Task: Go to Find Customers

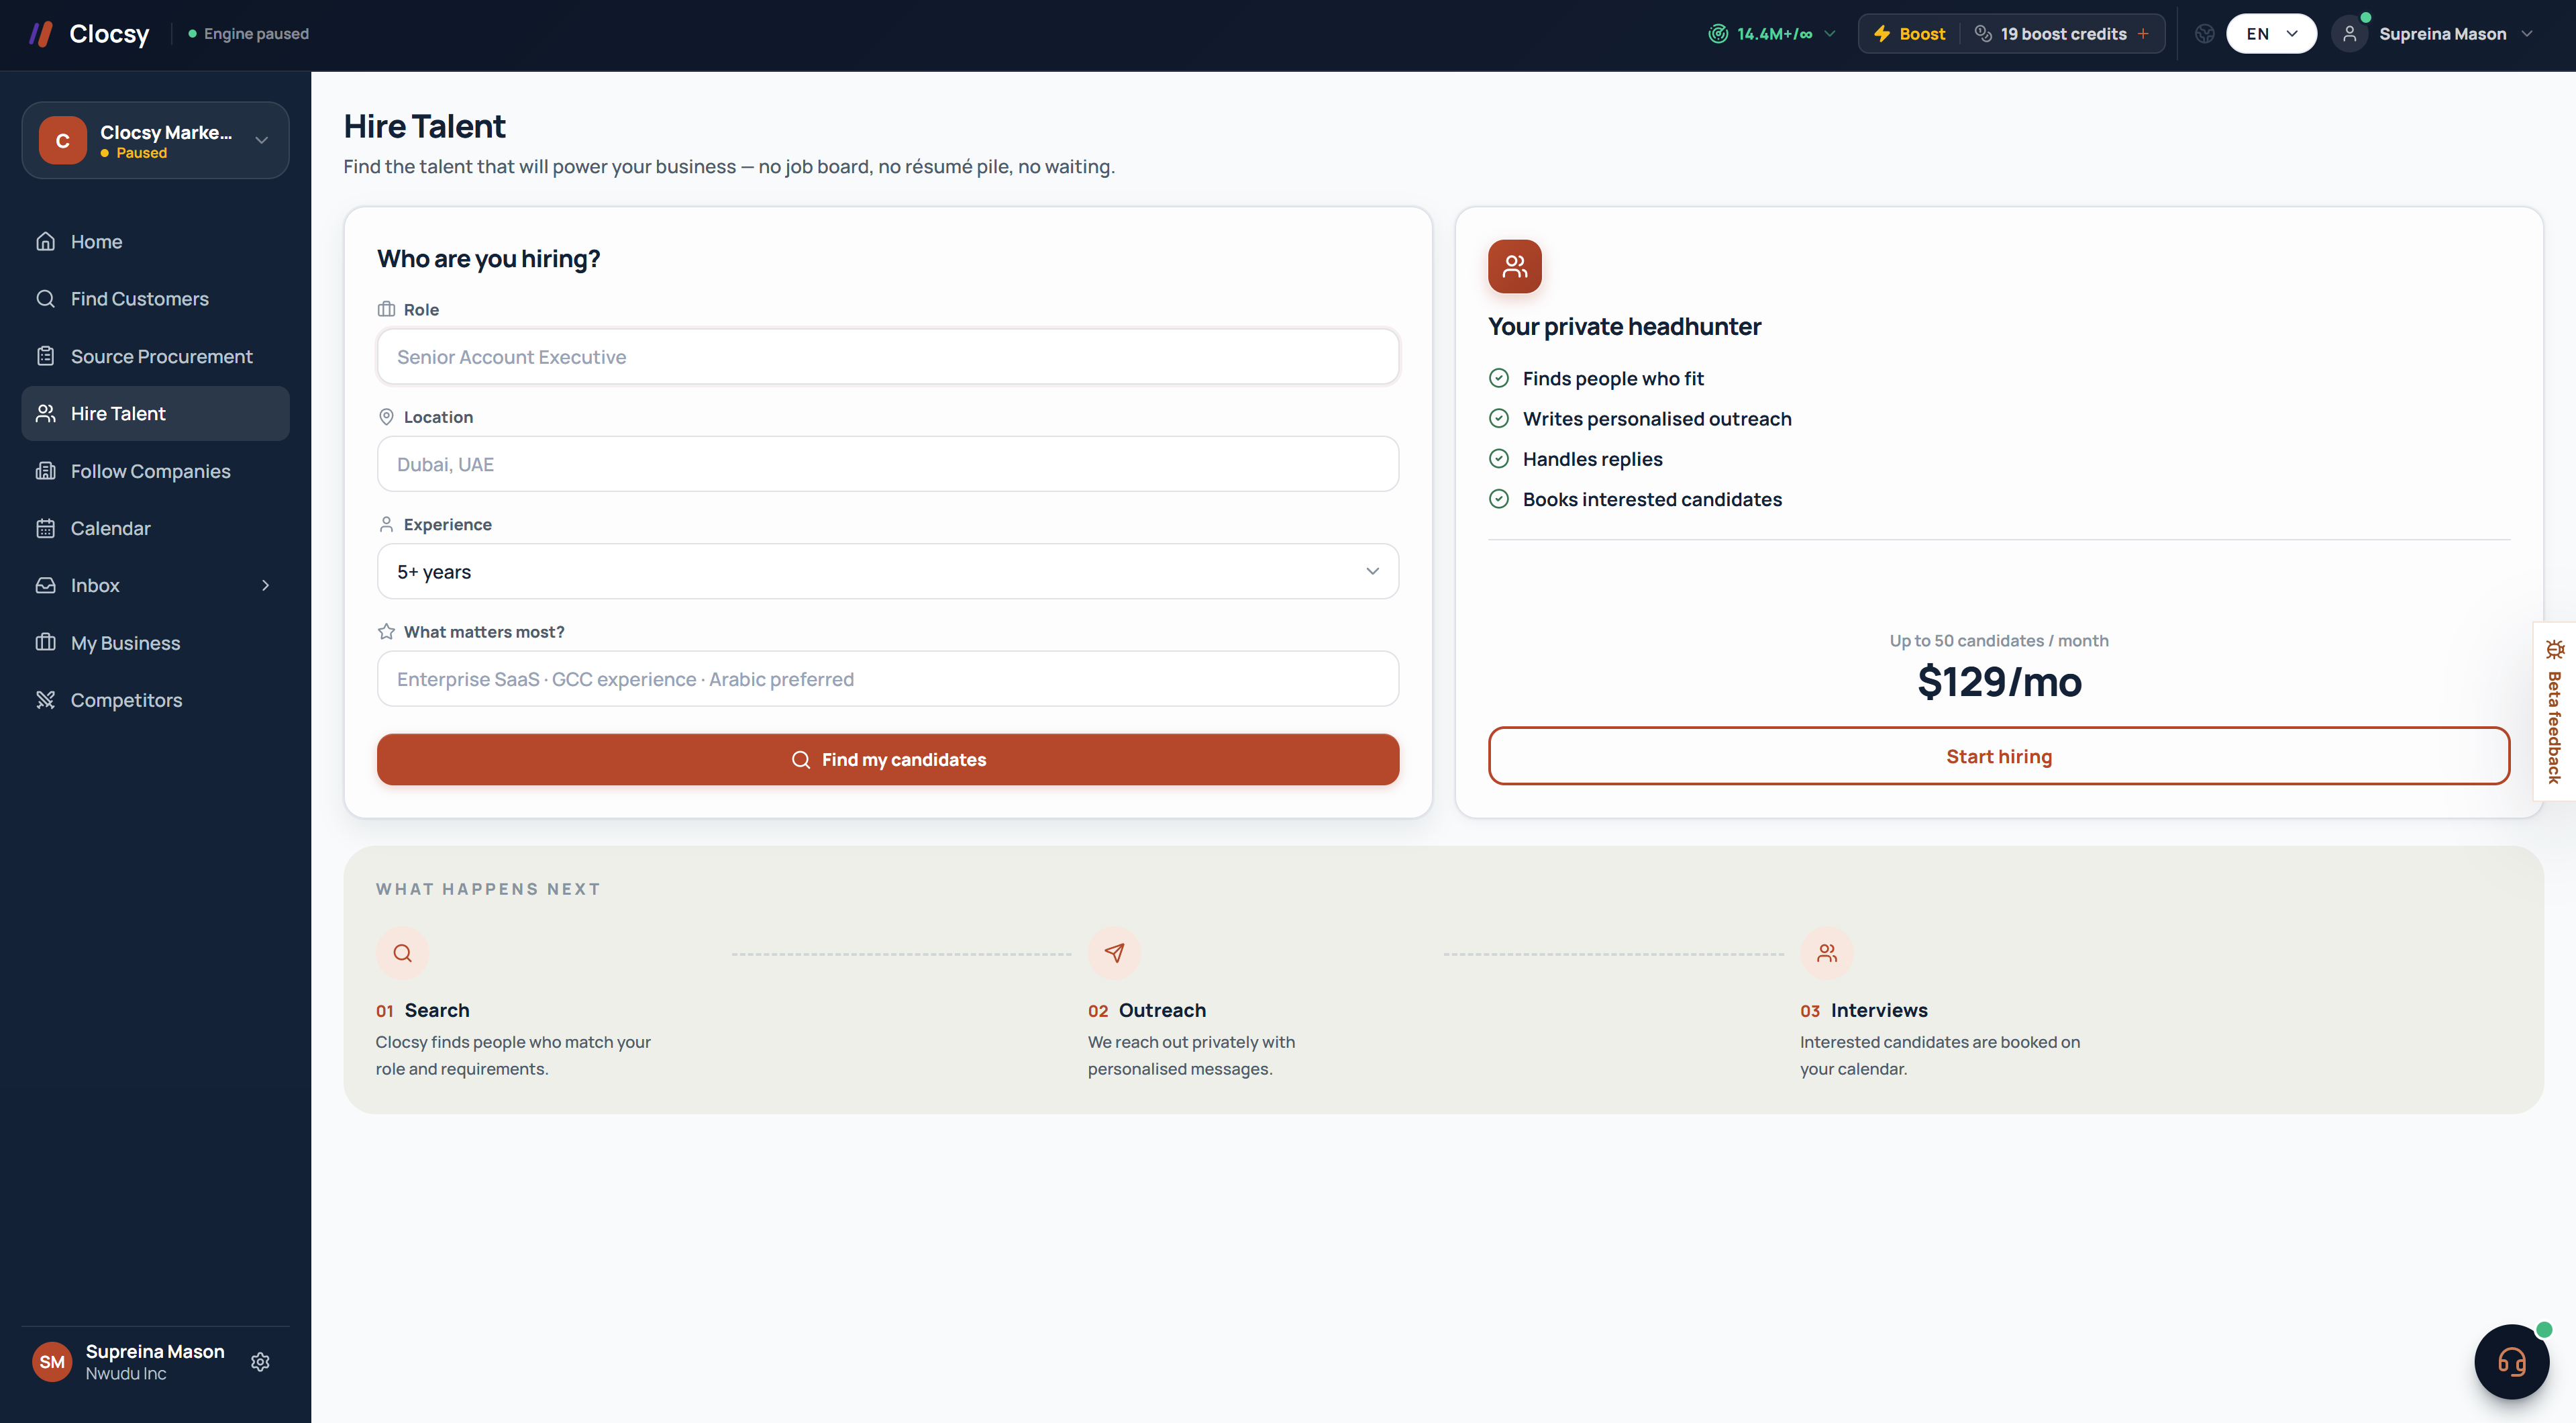Action: [x=155, y=299]
